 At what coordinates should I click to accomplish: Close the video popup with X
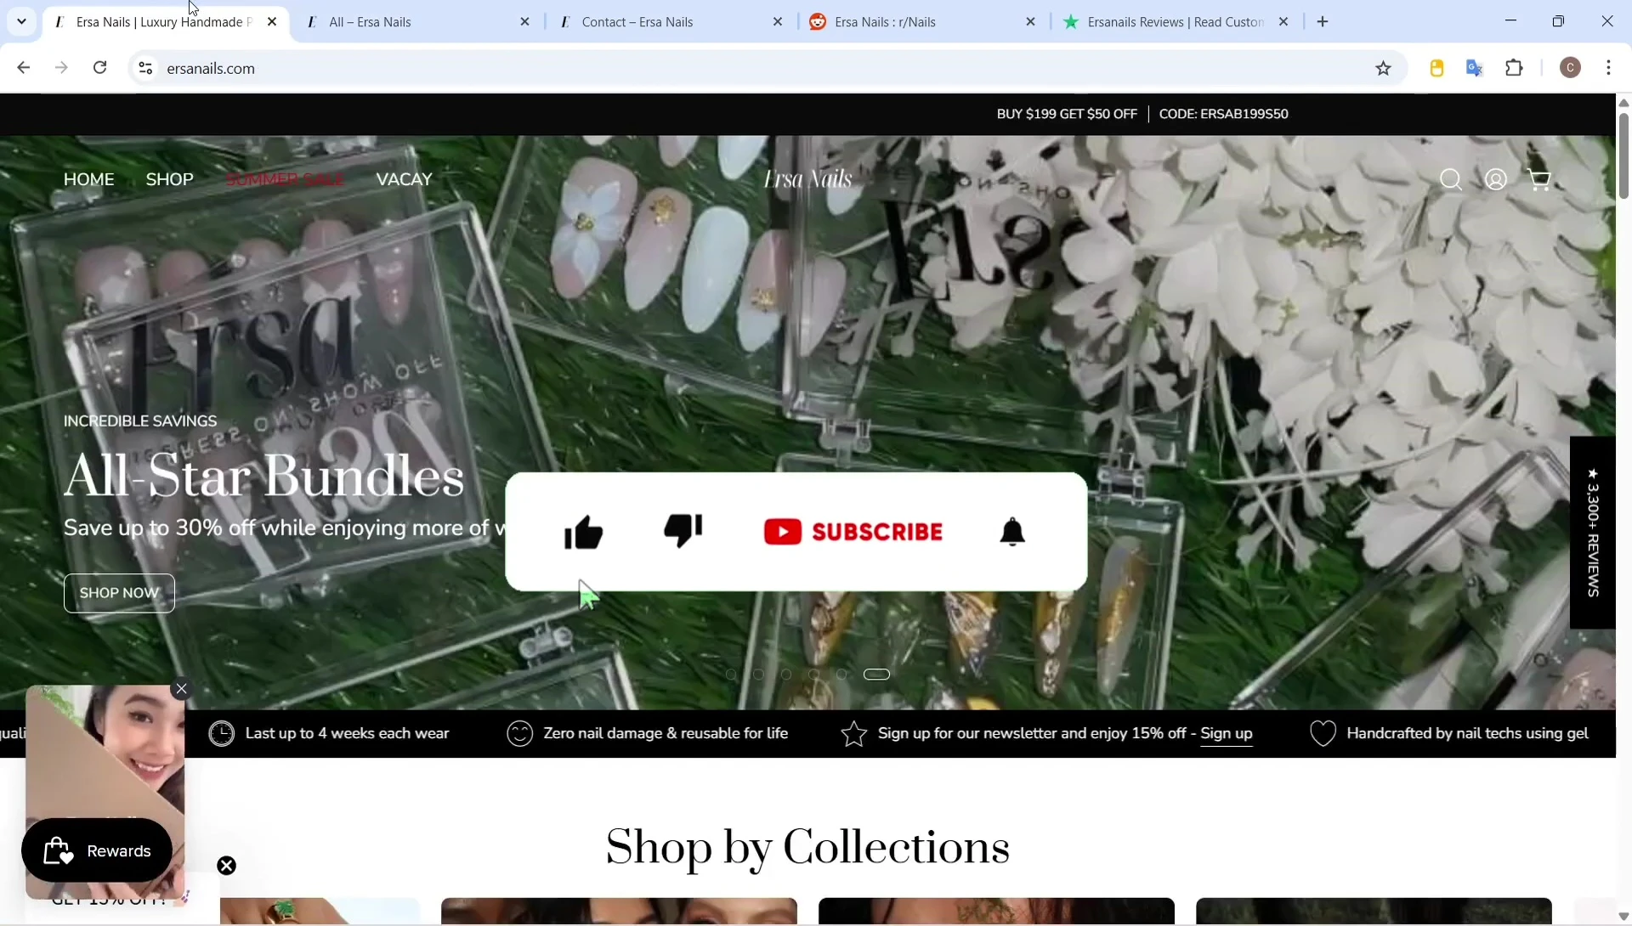click(181, 689)
